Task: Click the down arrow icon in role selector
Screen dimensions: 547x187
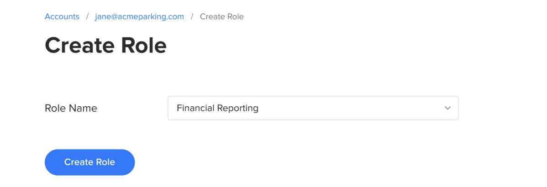Action: (x=447, y=108)
